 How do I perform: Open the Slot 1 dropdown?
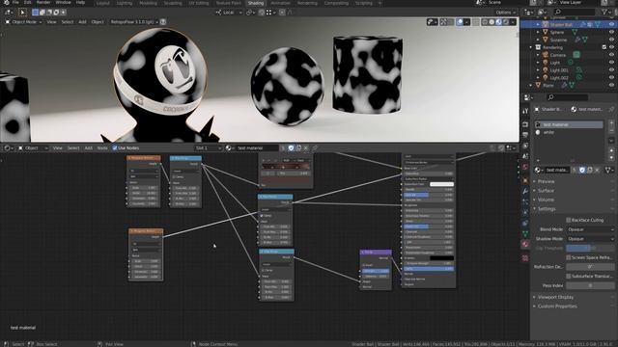point(208,147)
